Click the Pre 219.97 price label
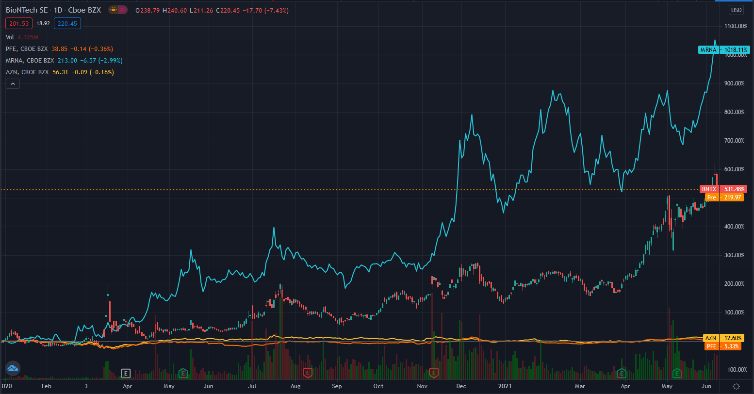Screen dimensions: 754x394 coord(724,197)
